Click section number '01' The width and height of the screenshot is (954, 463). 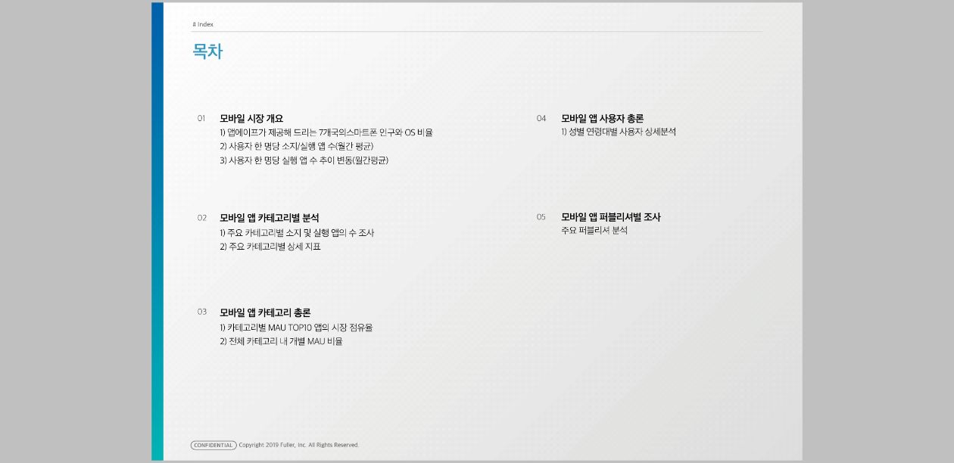coord(201,118)
